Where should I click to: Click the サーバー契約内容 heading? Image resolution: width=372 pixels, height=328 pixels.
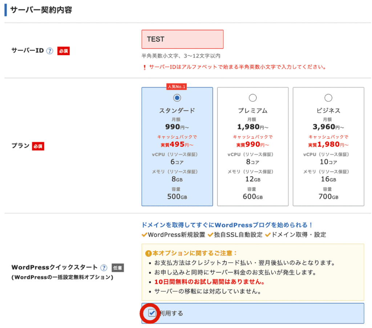click(x=41, y=10)
